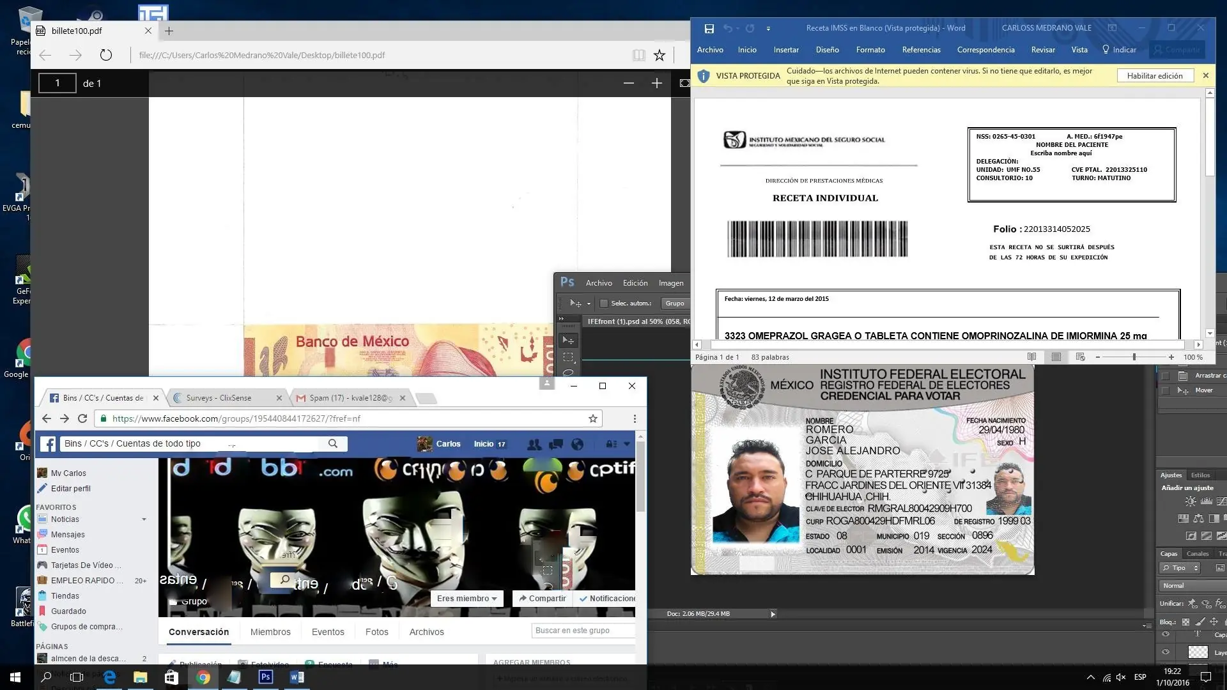Open Photoshop from the Windows taskbar
1227x690 pixels.
click(266, 677)
